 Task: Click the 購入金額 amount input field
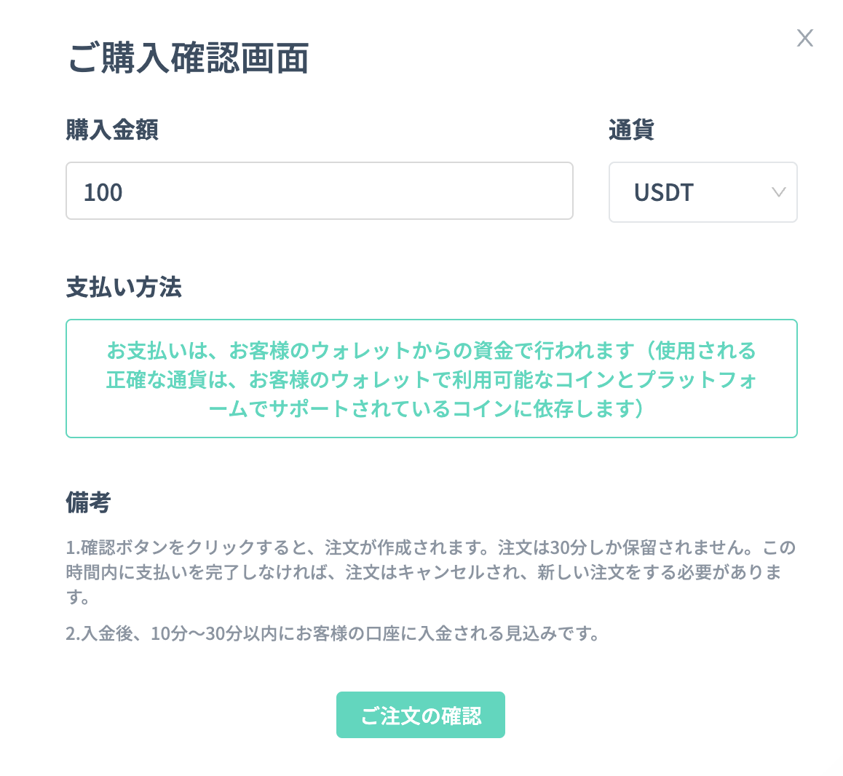pos(319,191)
